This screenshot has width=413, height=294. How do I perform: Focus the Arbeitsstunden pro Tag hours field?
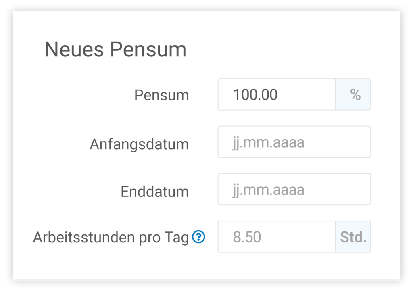[x=276, y=237]
